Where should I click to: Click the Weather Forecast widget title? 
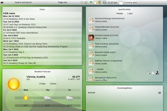tap(42, 72)
